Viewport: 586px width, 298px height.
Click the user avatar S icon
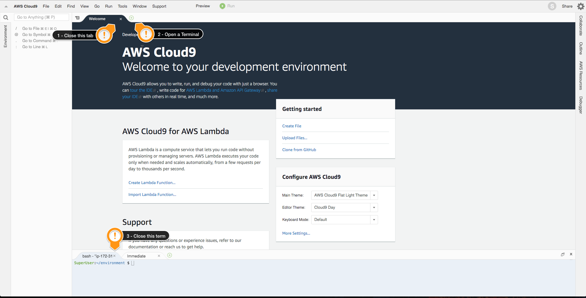[x=552, y=6]
